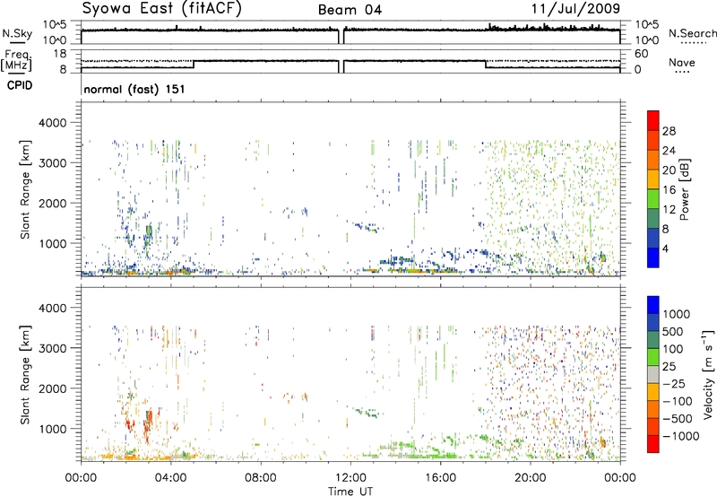
Task: Click "Slant Range [km]" label of power panel
Action: tap(25, 189)
